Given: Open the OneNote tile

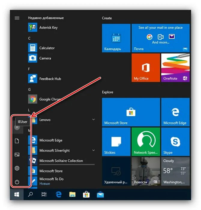Looking at the screenshot, I should [175, 67].
